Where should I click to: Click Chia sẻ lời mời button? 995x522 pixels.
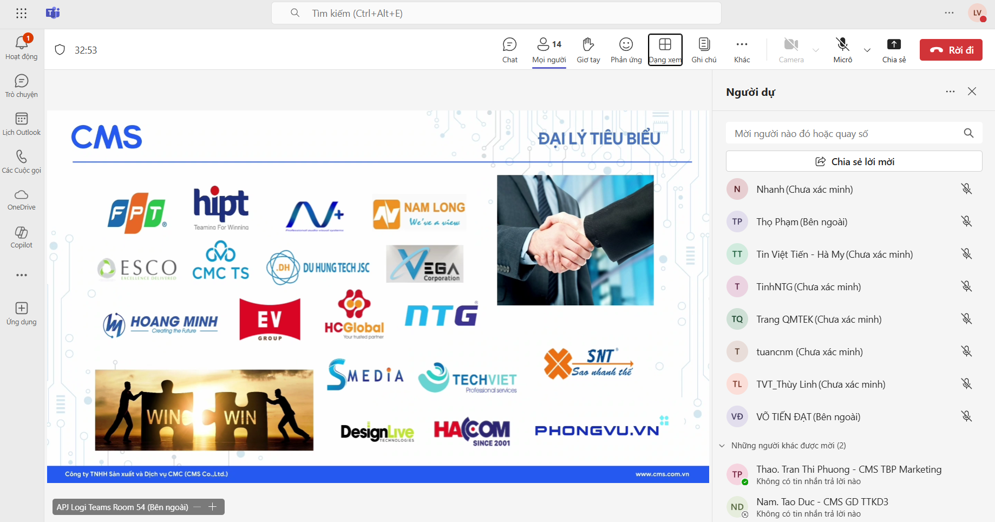(x=854, y=161)
